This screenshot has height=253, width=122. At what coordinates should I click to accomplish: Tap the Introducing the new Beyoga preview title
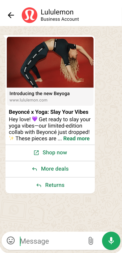[x=40, y=93]
